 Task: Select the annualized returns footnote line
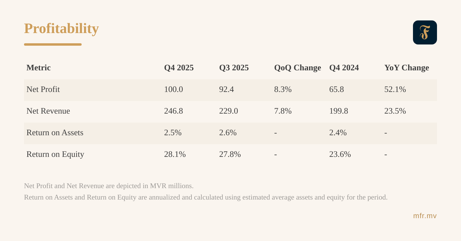click(x=206, y=197)
